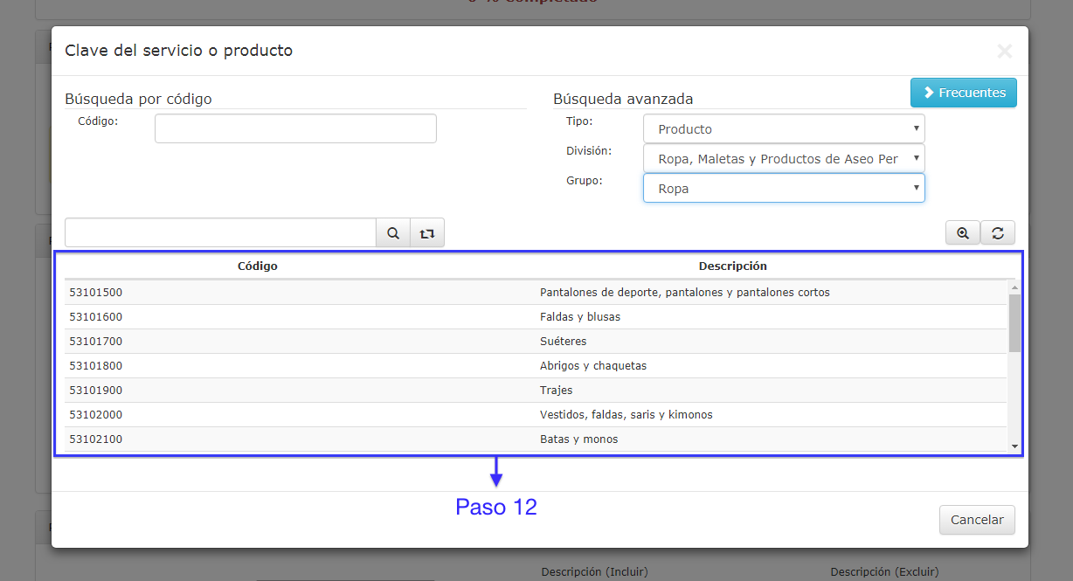Click the Código column header
This screenshot has height=581, width=1073.
pos(258,266)
